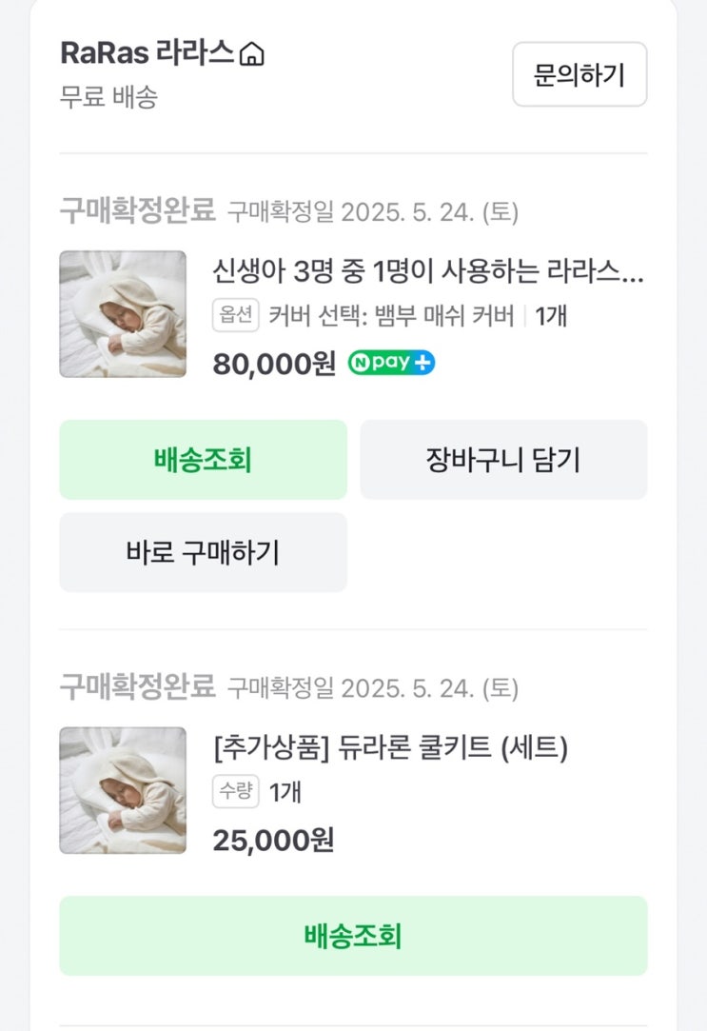This screenshot has width=707, height=1031.
Task: Open the 듀라론 쿨키트 product thumbnail
Action: pos(123,790)
